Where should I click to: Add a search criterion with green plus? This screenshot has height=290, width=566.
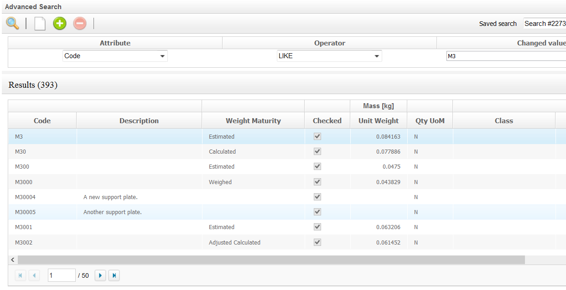click(x=60, y=23)
